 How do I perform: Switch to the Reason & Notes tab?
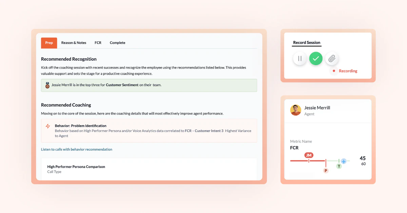click(x=74, y=43)
